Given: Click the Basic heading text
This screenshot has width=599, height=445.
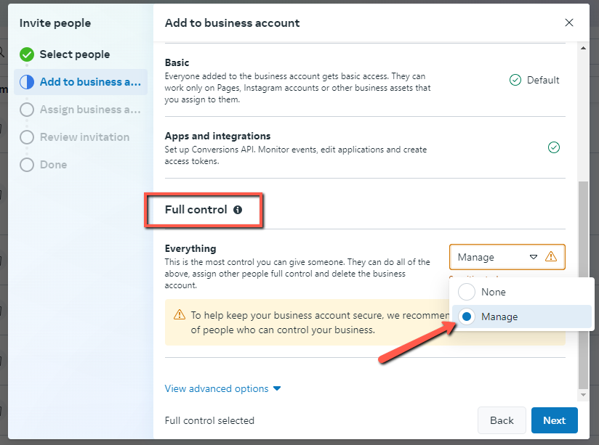Looking at the screenshot, I should (177, 62).
